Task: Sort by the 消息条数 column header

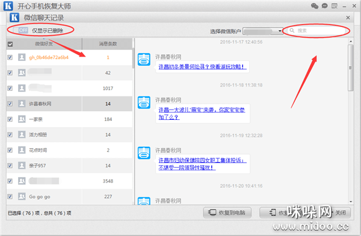Action: 108,43
